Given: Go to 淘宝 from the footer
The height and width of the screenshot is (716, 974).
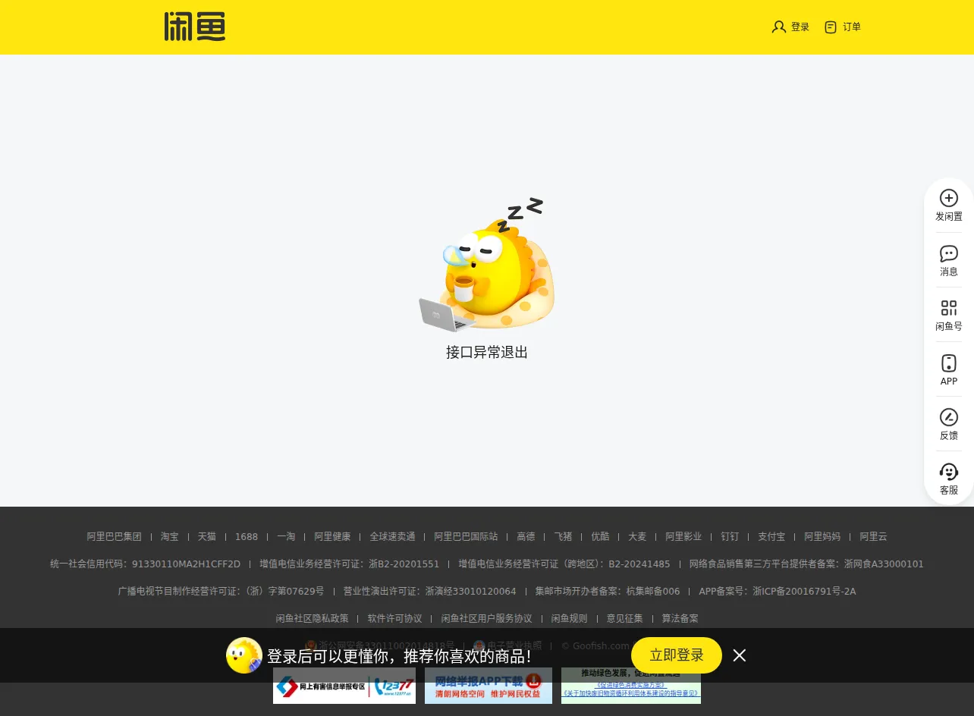Looking at the screenshot, I should tap(170, 536).
